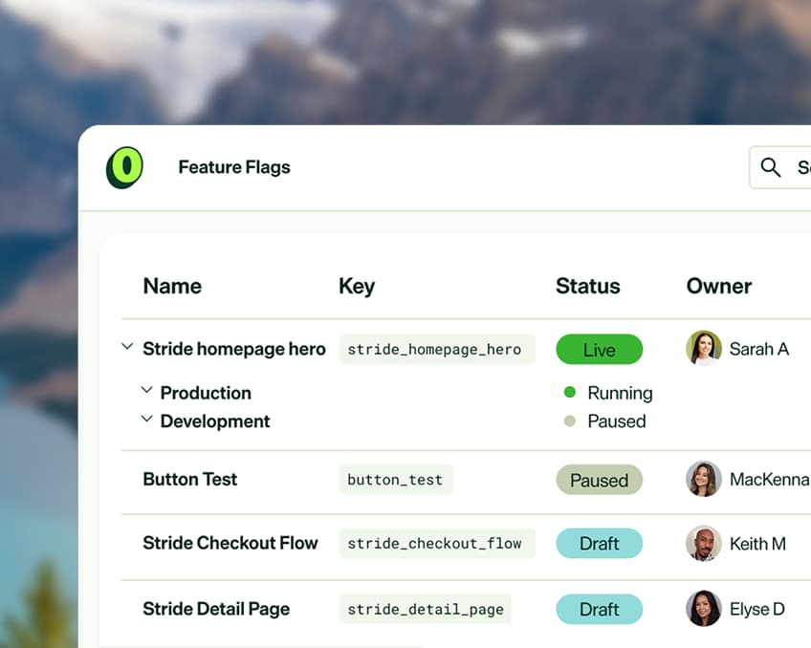Open Keith M's avatar

click(x=704, y=544)
